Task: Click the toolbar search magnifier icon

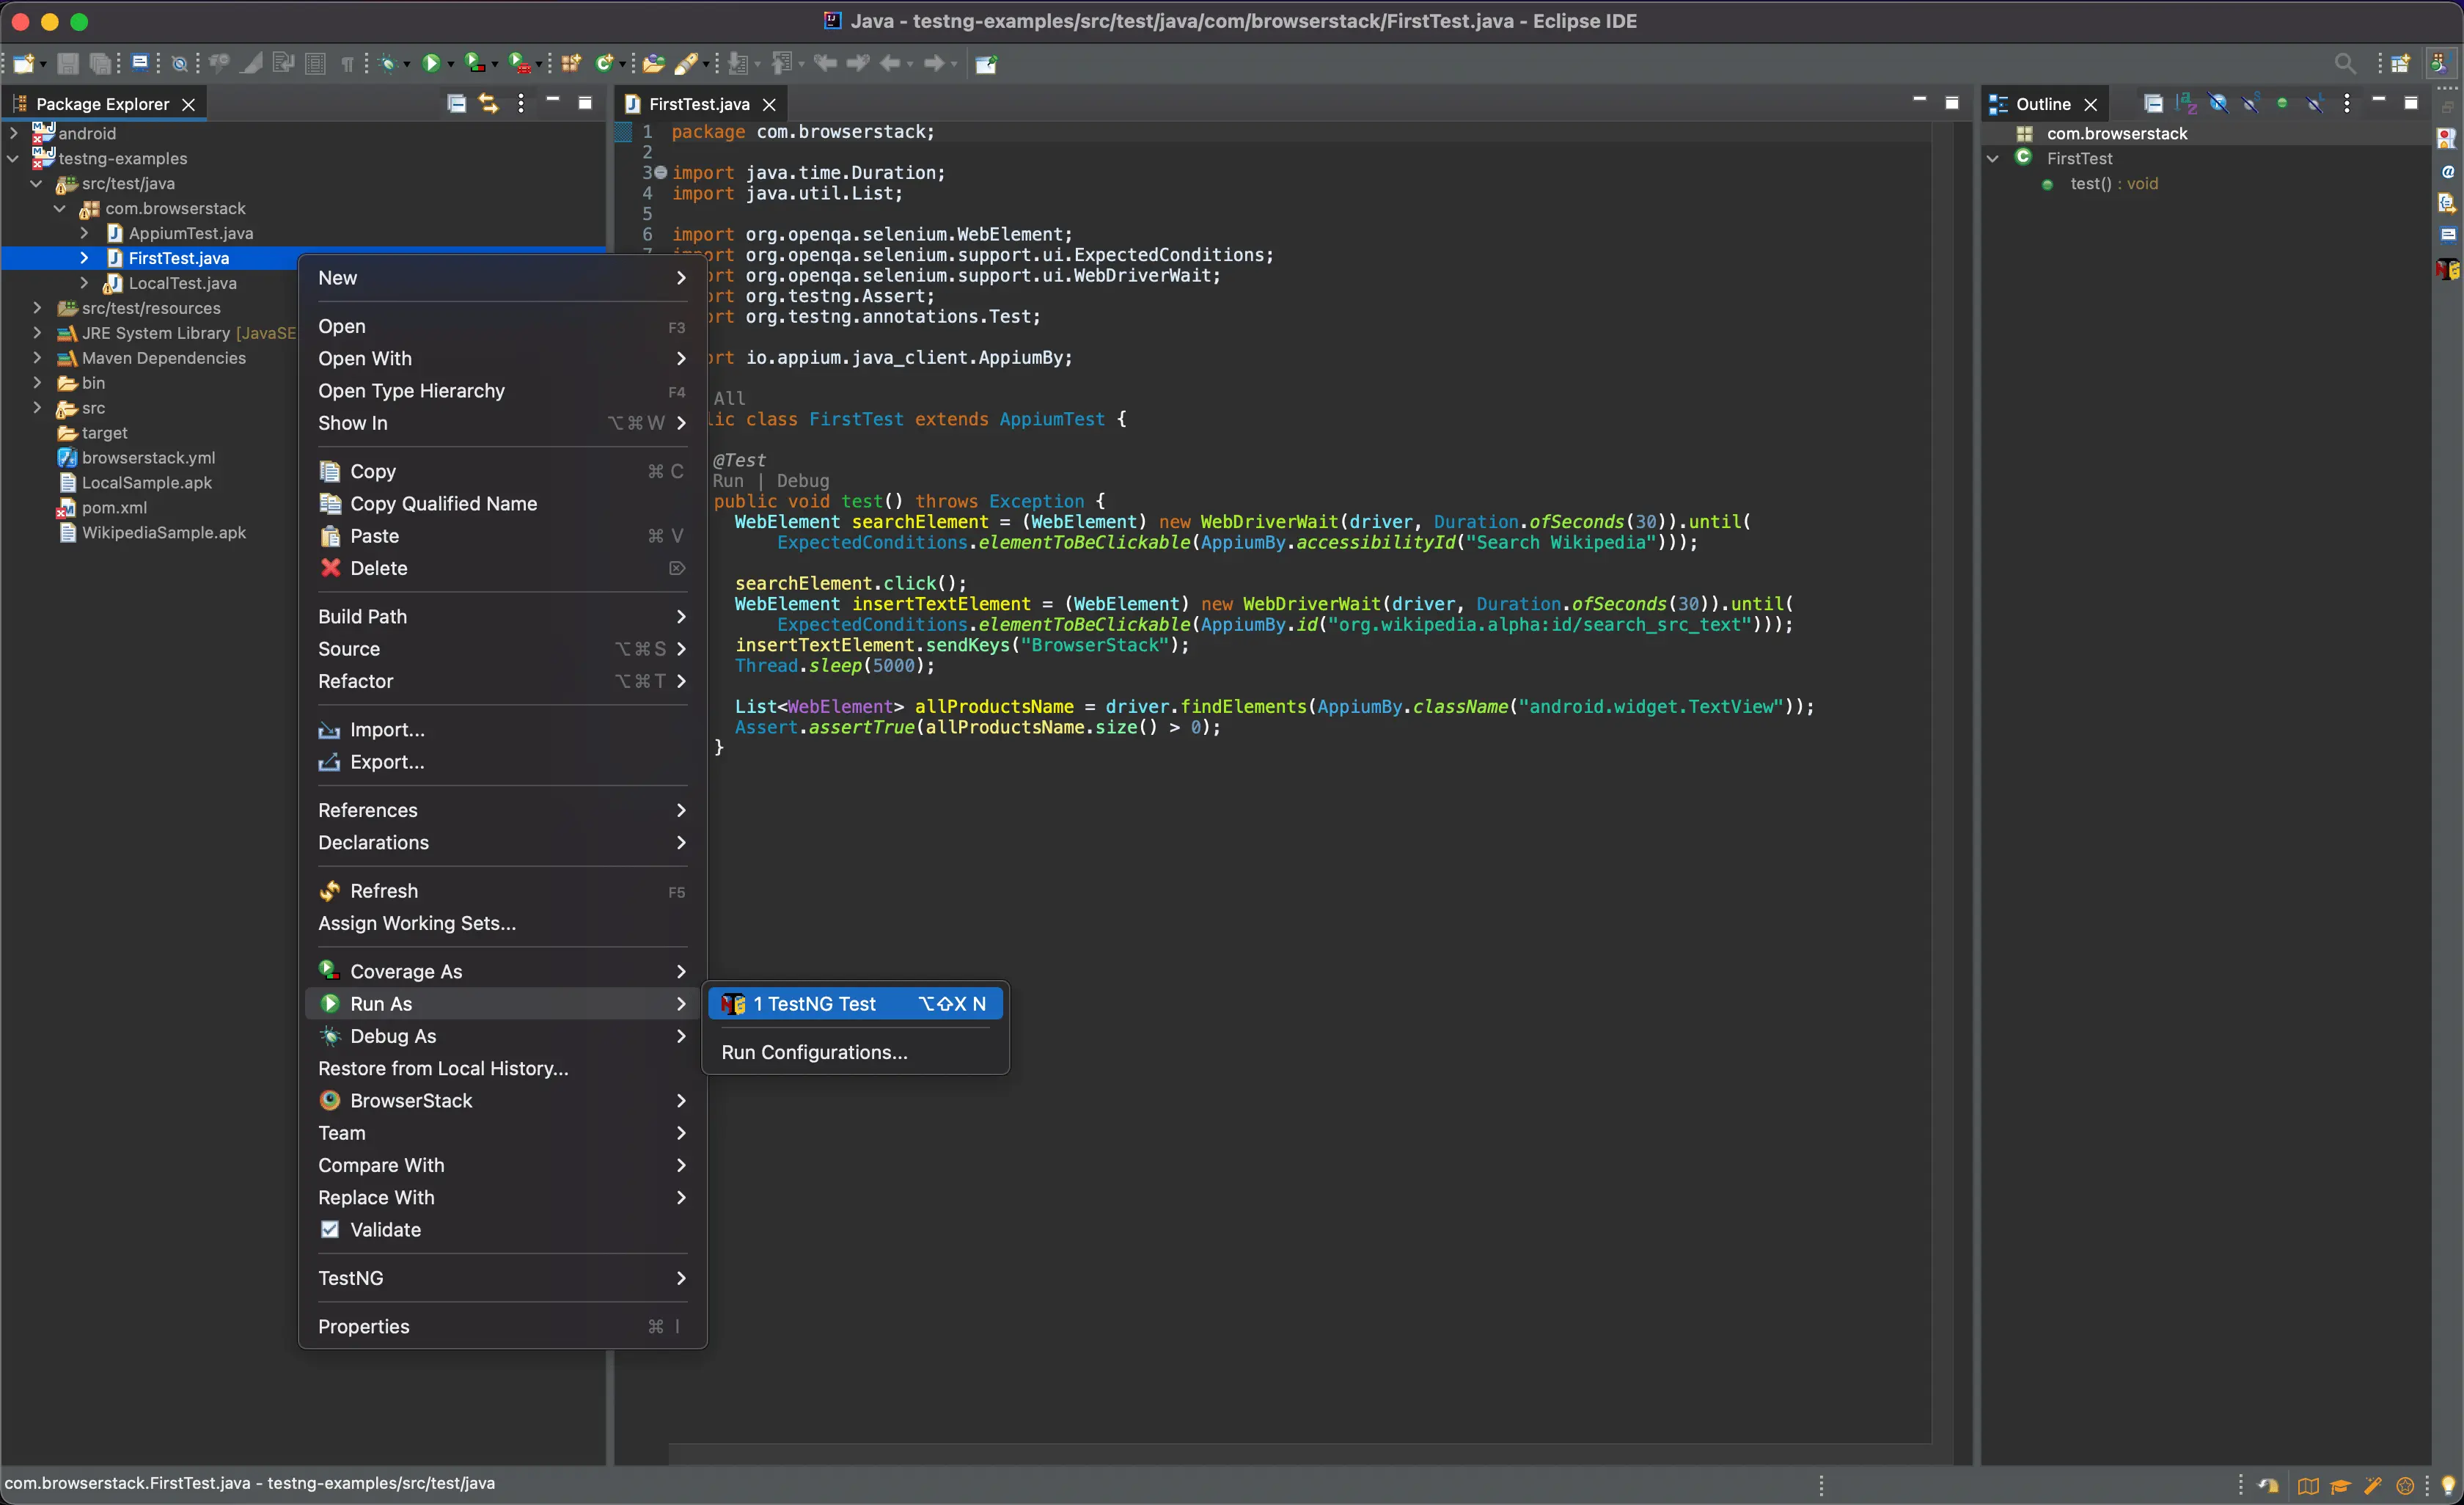Action: pos(2344,64)
